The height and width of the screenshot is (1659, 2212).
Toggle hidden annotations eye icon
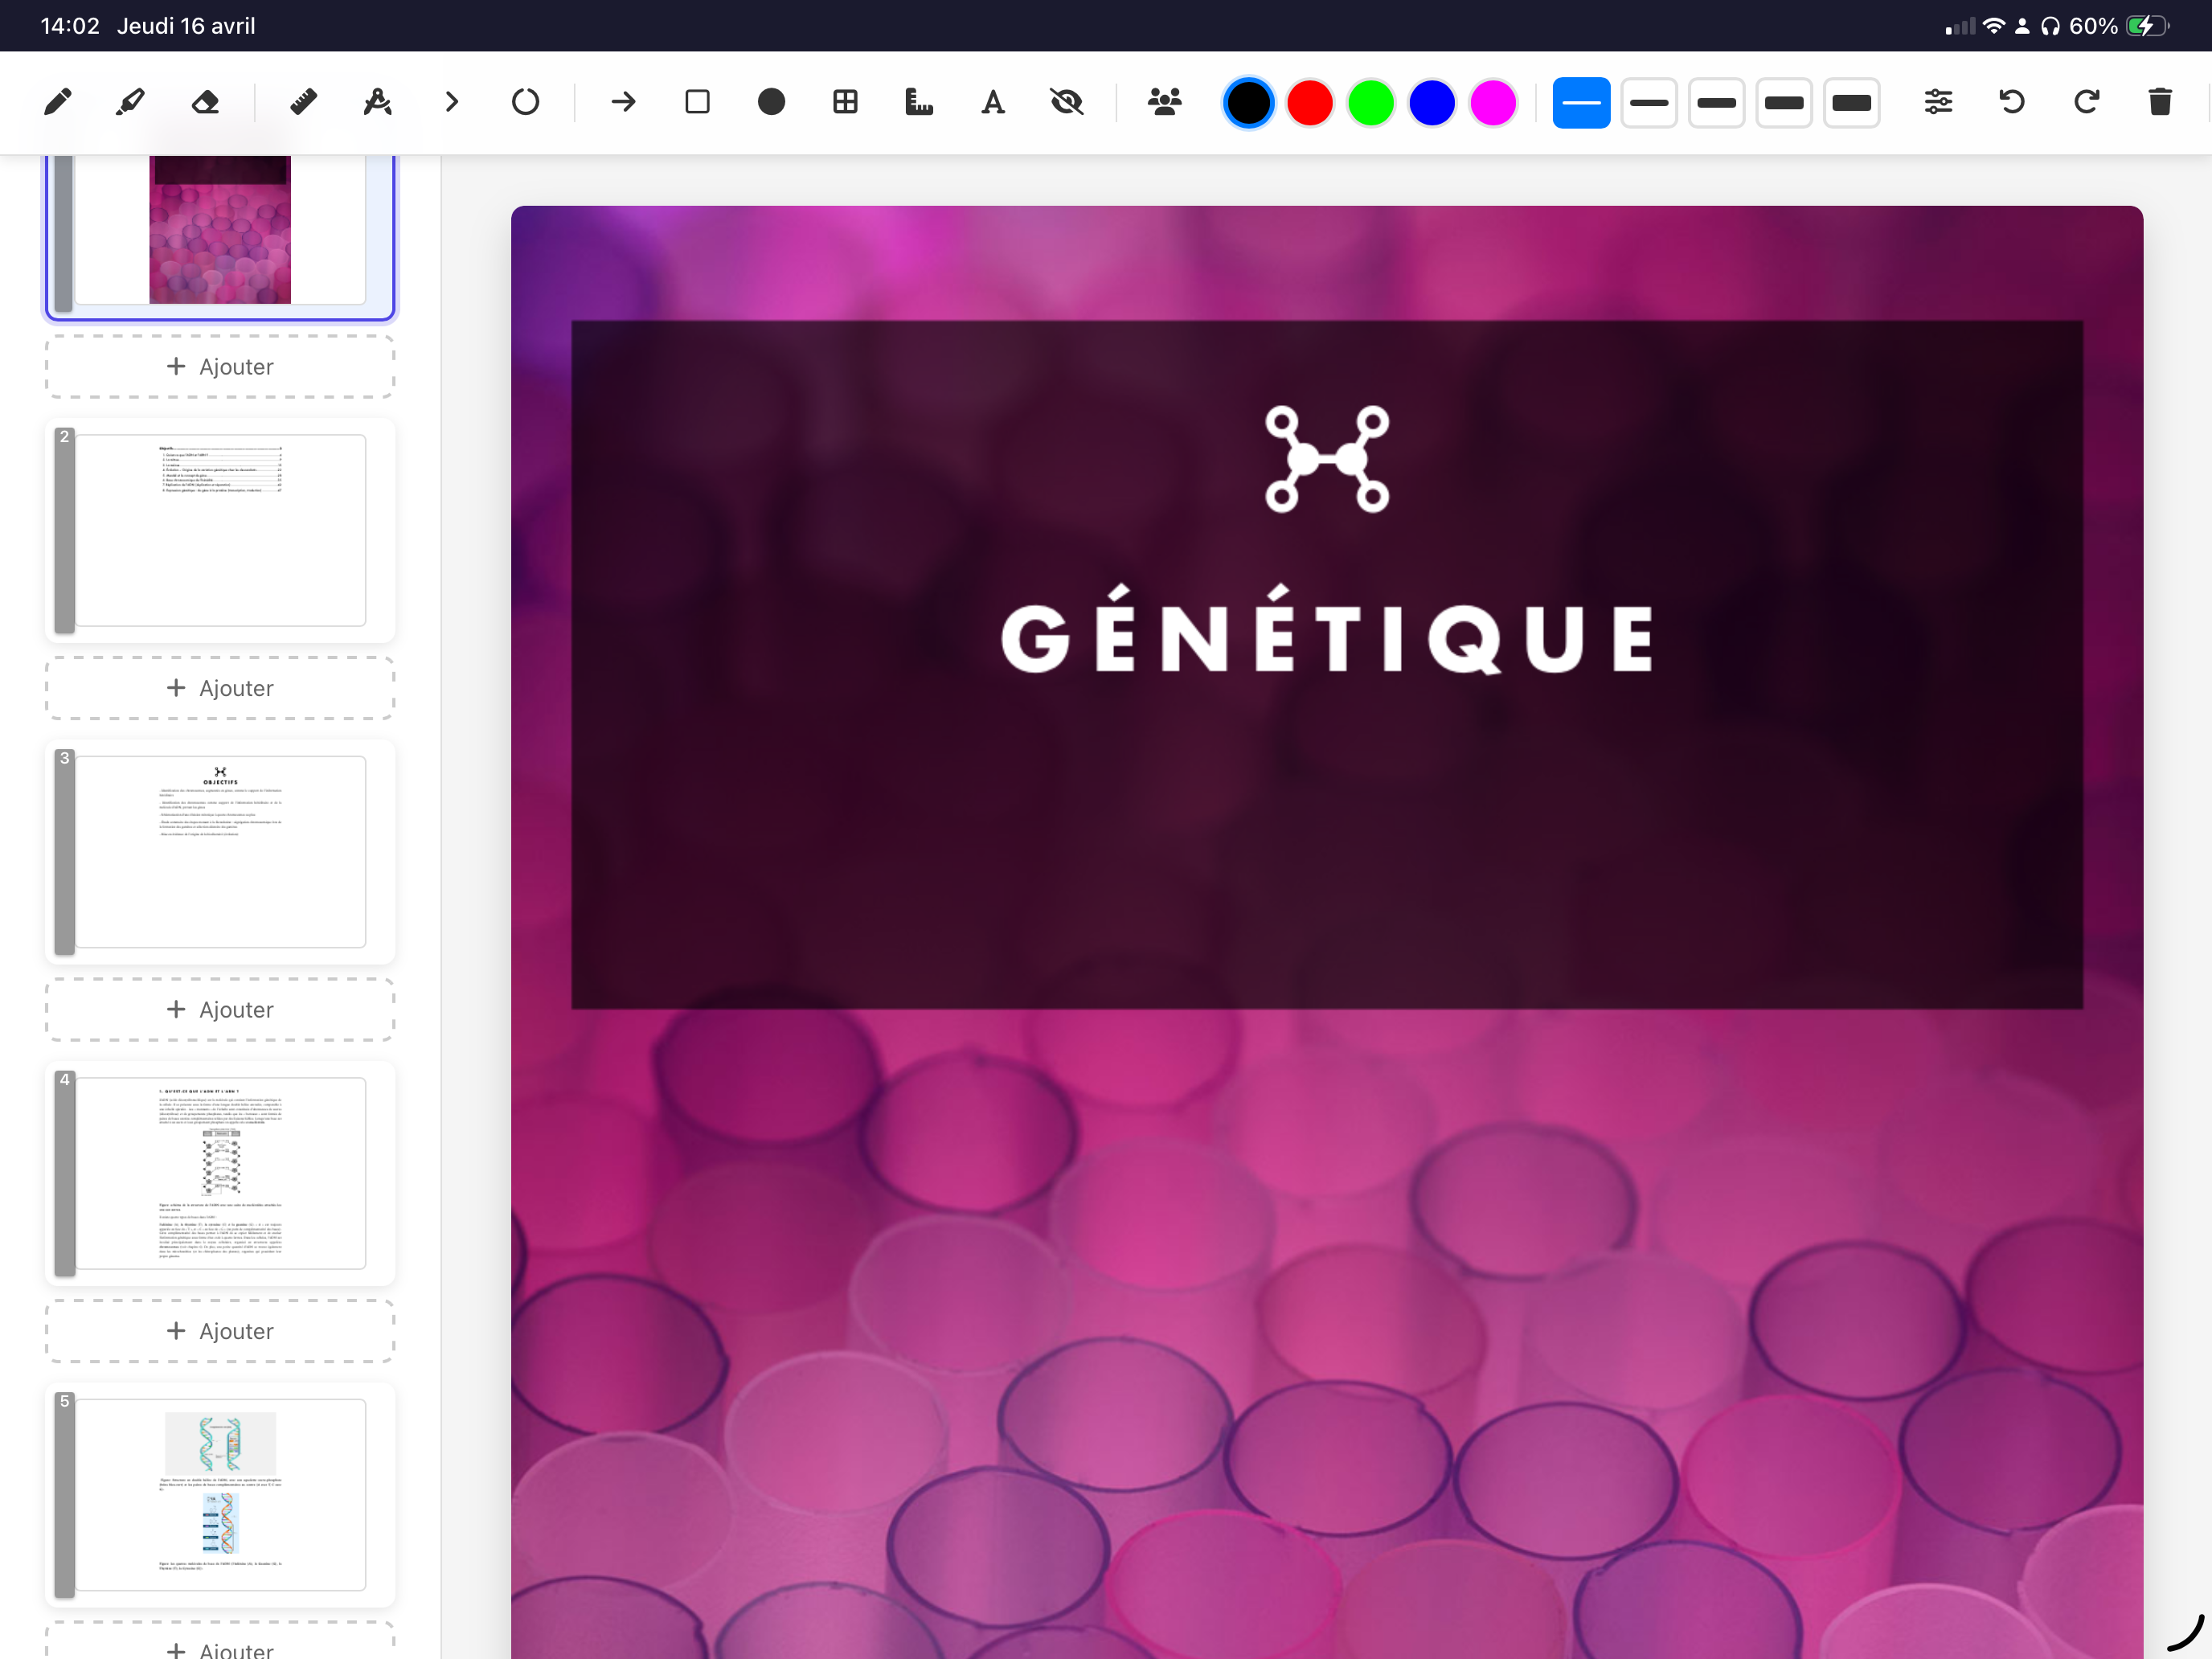(1067, 102)
